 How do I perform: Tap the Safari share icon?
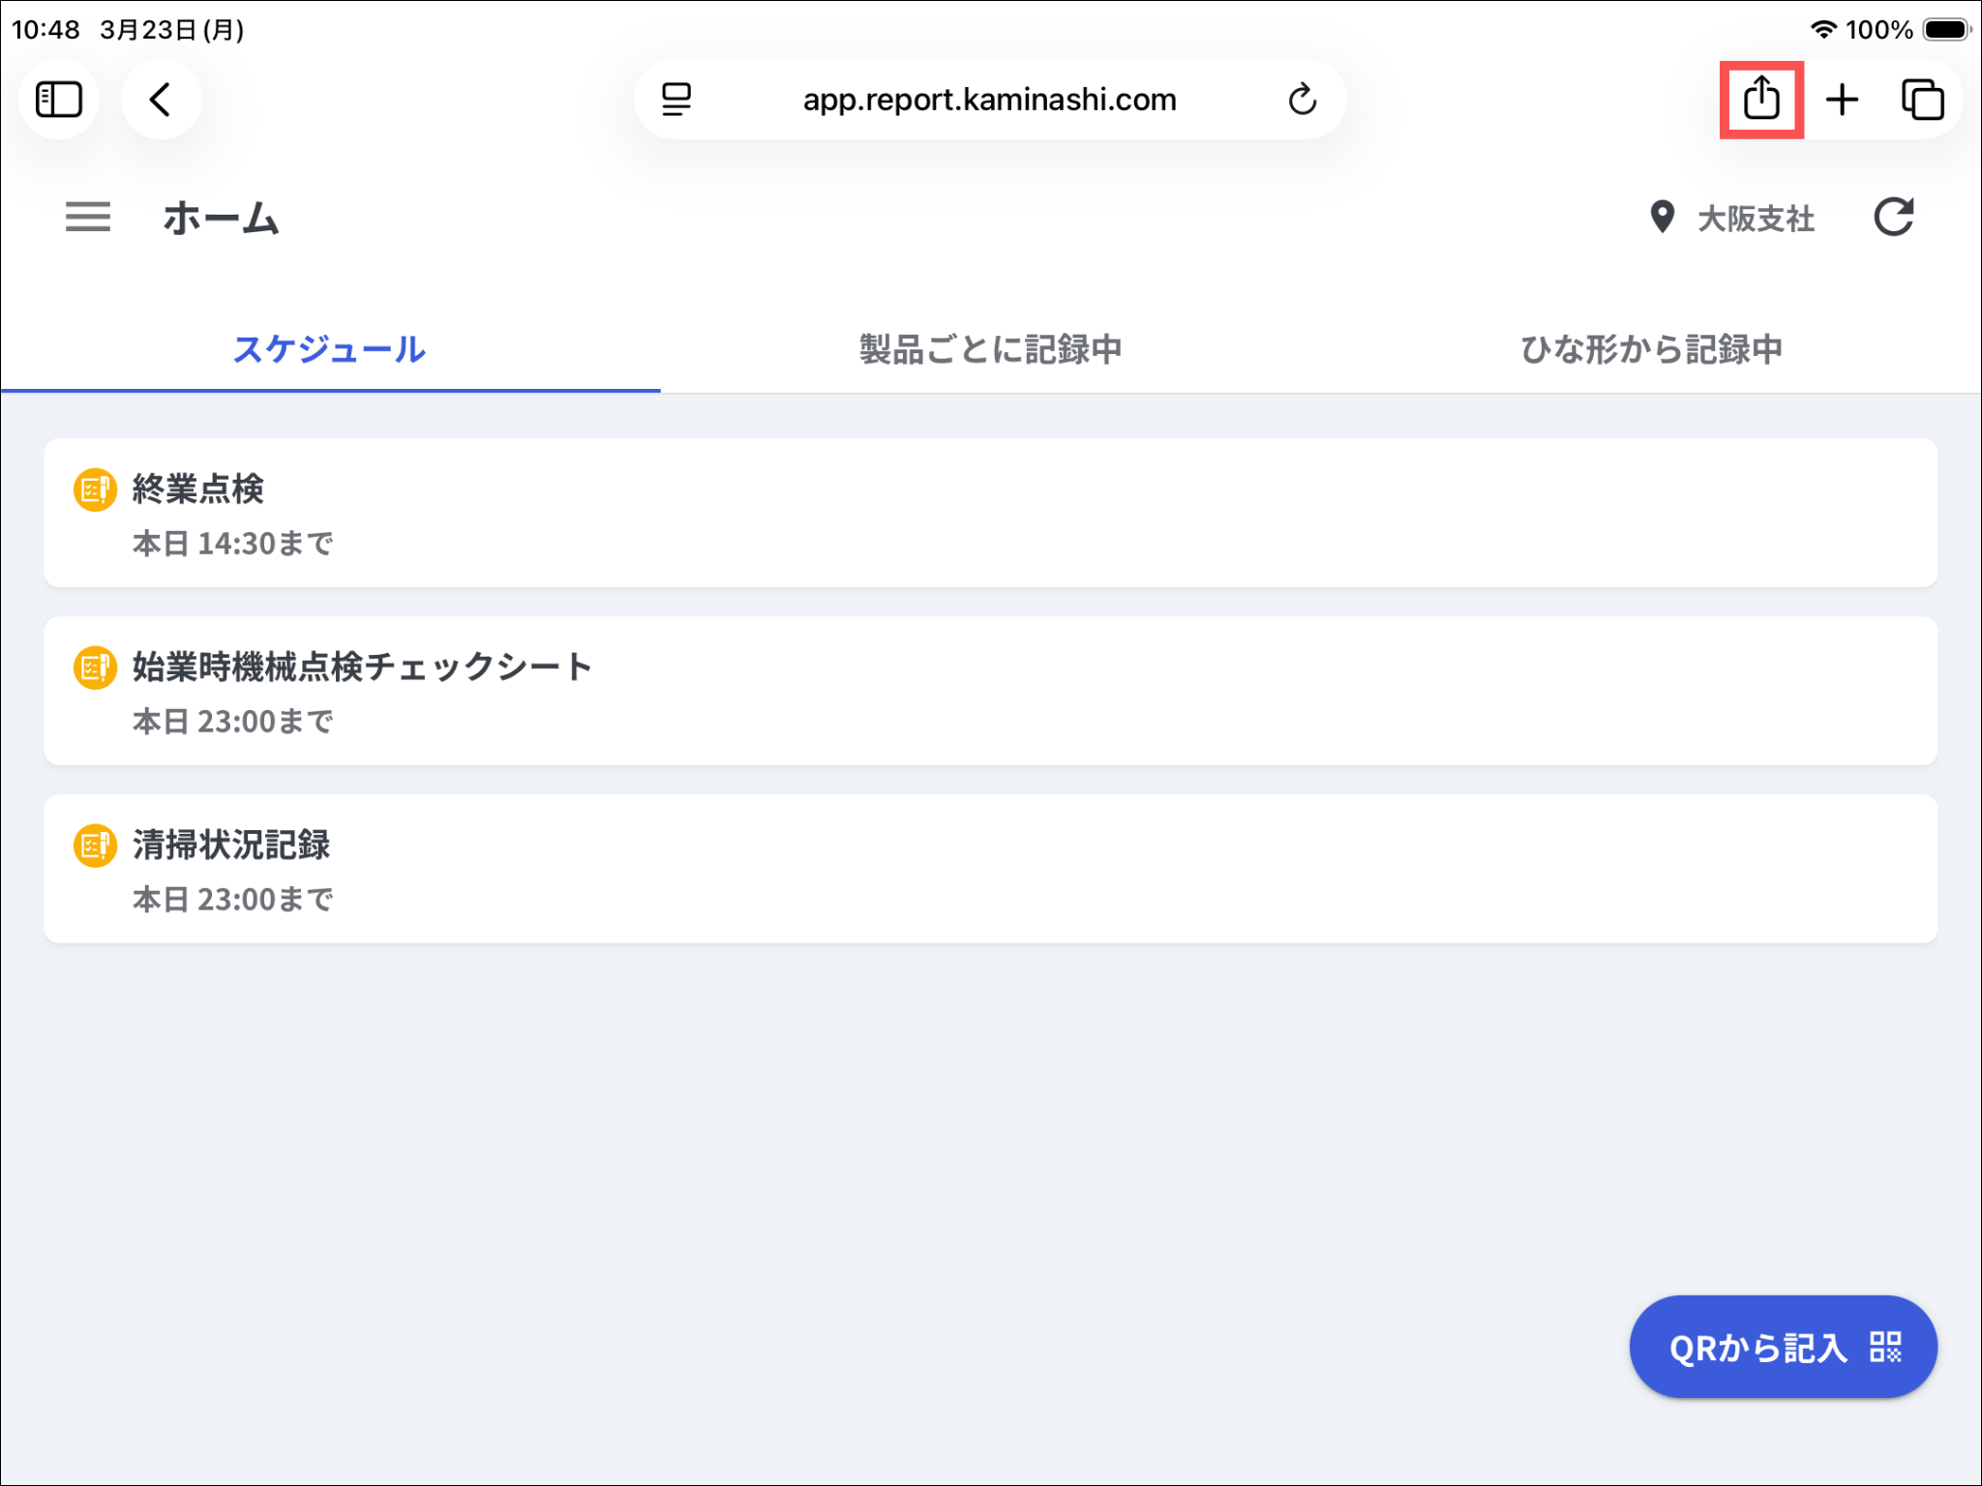click(x=1760, y=99)
